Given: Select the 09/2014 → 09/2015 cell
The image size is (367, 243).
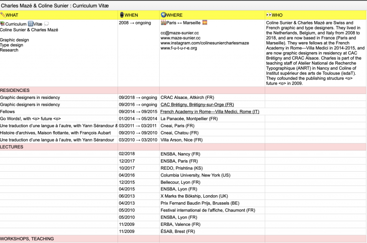Looking at the screenshot, I should point(138,111).
